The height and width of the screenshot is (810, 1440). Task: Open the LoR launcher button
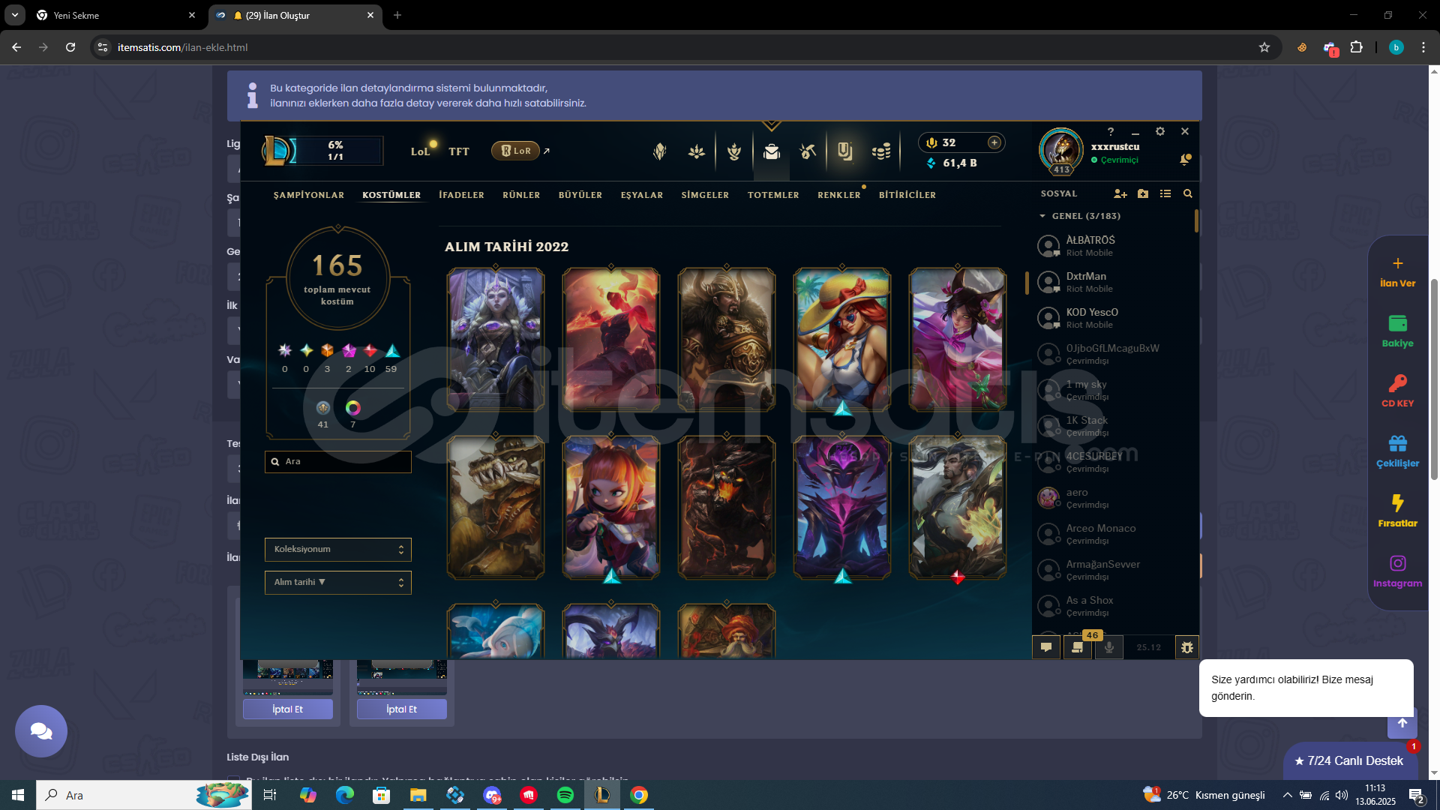pos(516,151)
